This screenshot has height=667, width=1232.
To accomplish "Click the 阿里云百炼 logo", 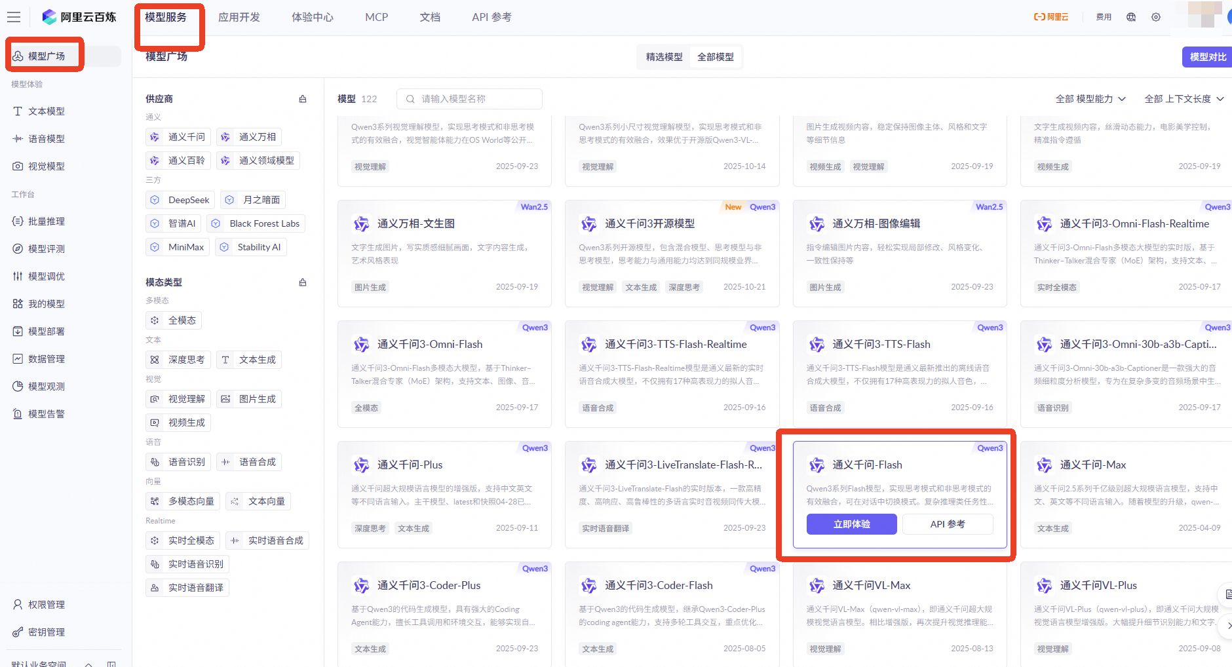I will [79, 17].
